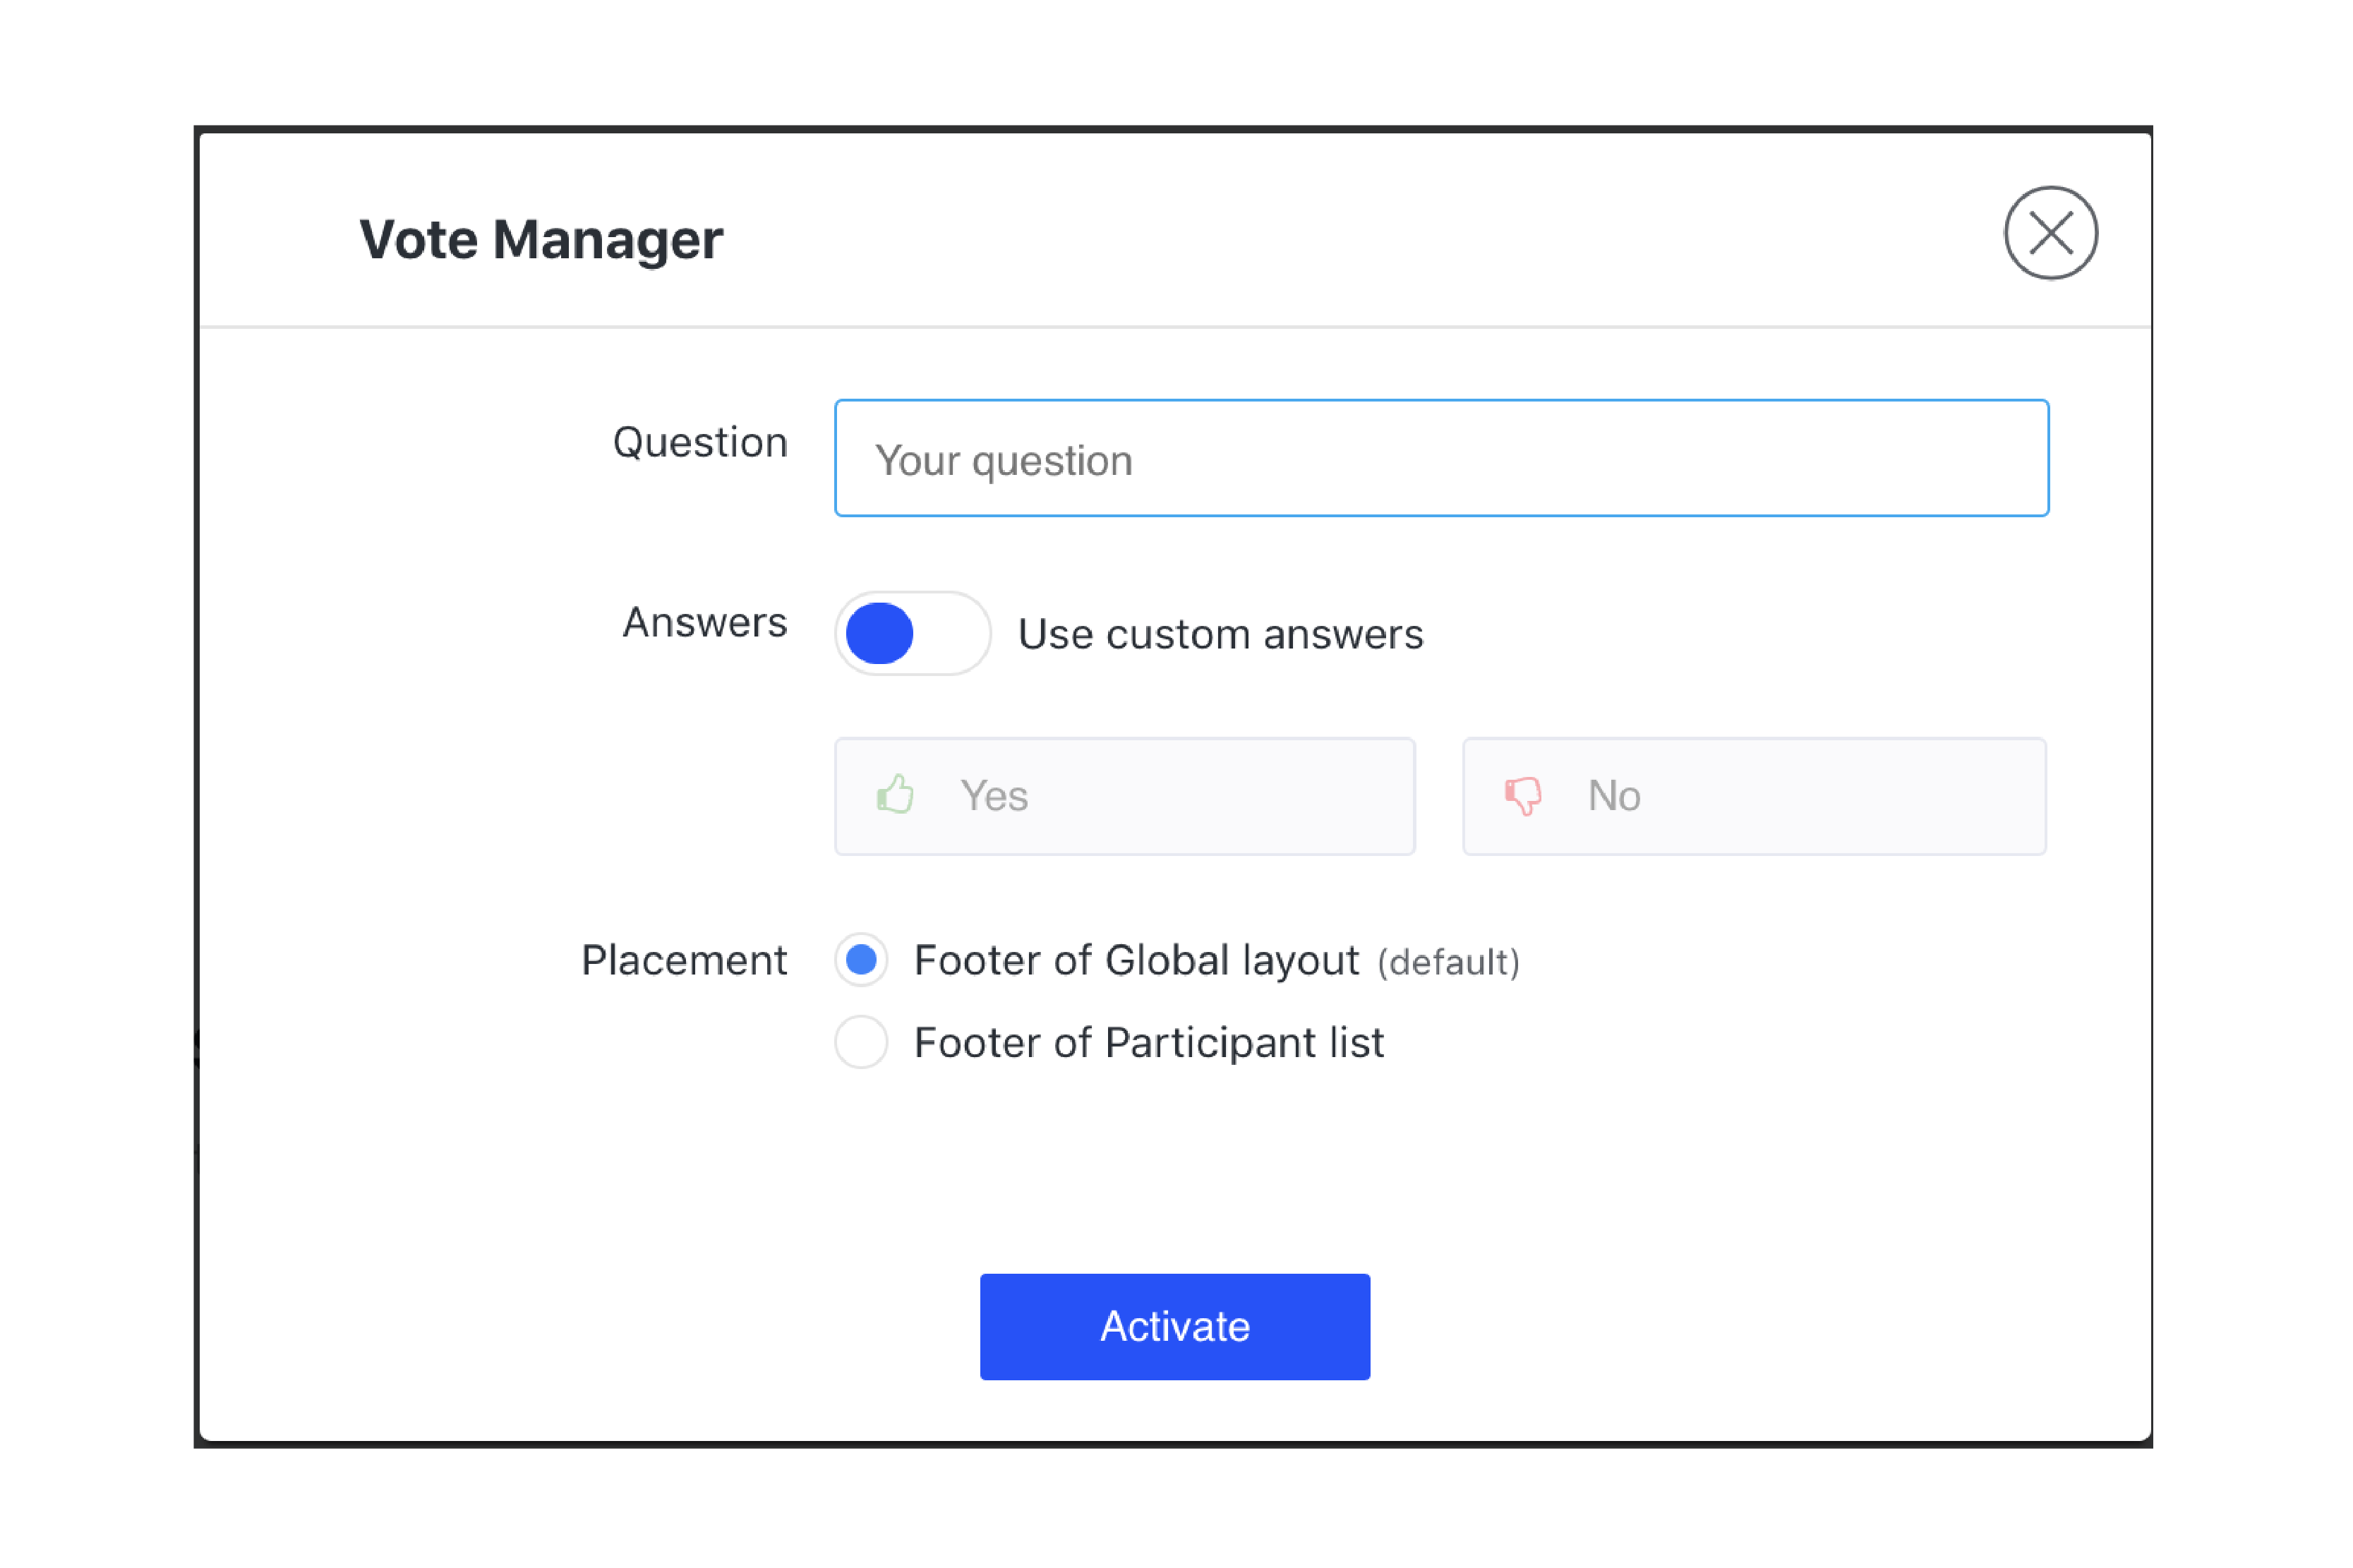Click the Question label
This screenshot has height=1568, width=2353.
(x=700, y=443)
